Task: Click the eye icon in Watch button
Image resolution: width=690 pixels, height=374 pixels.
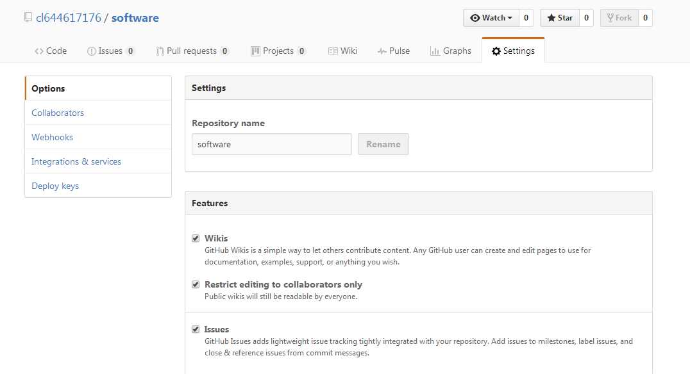Action: (x=475, y=18)
